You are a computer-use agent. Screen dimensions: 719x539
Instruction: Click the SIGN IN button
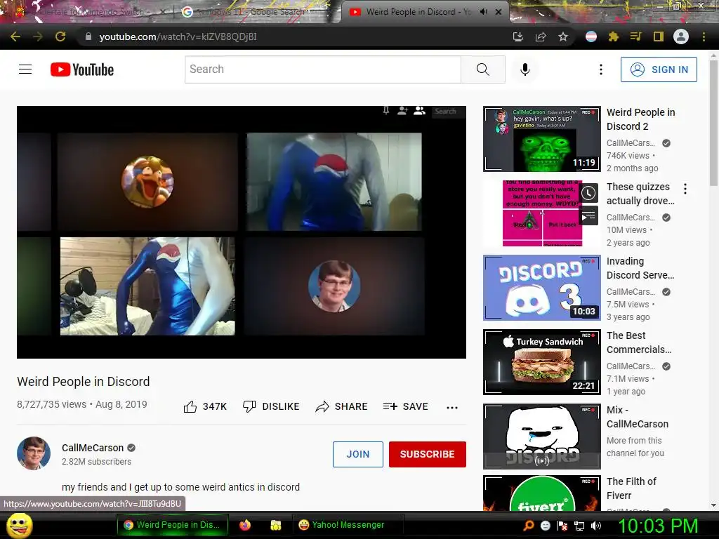(659, 69)
